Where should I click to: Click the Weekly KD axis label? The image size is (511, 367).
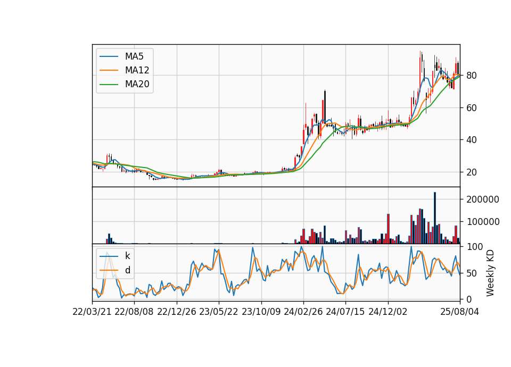pos(490,273)
